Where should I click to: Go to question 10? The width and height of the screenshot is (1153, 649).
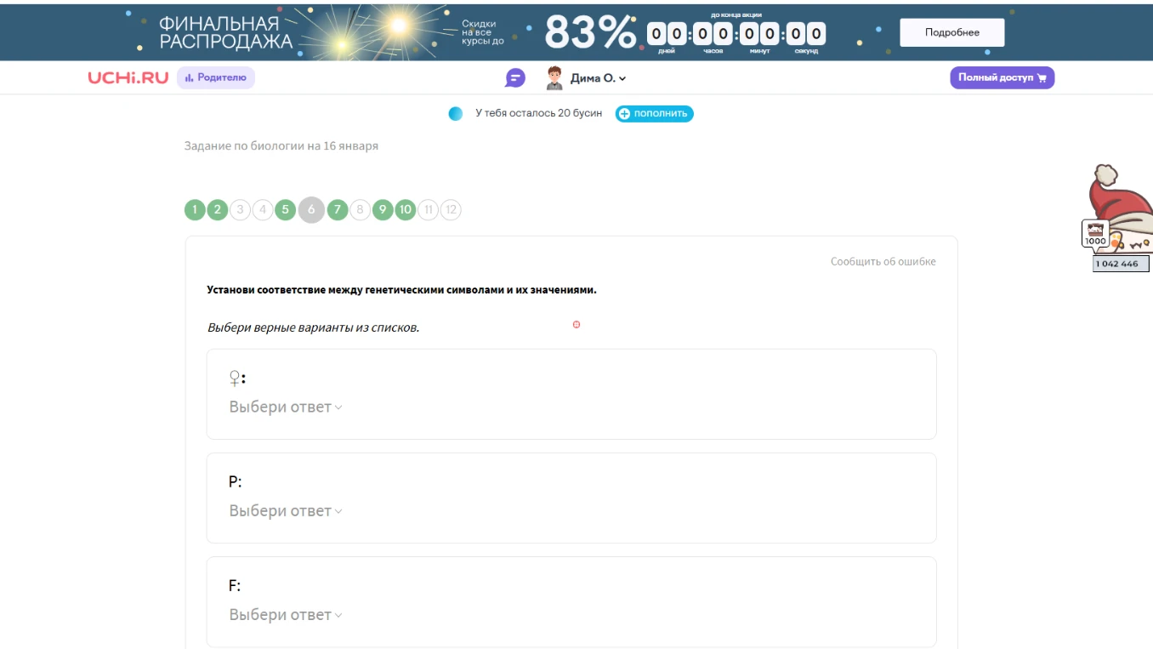(x=406, y=210)
